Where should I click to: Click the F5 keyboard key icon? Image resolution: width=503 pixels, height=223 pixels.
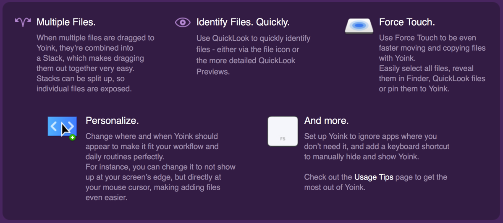coord(283,131)
